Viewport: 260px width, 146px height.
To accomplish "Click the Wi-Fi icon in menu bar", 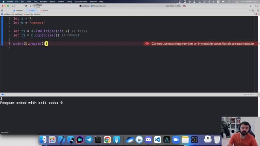I will coord(229,2).
